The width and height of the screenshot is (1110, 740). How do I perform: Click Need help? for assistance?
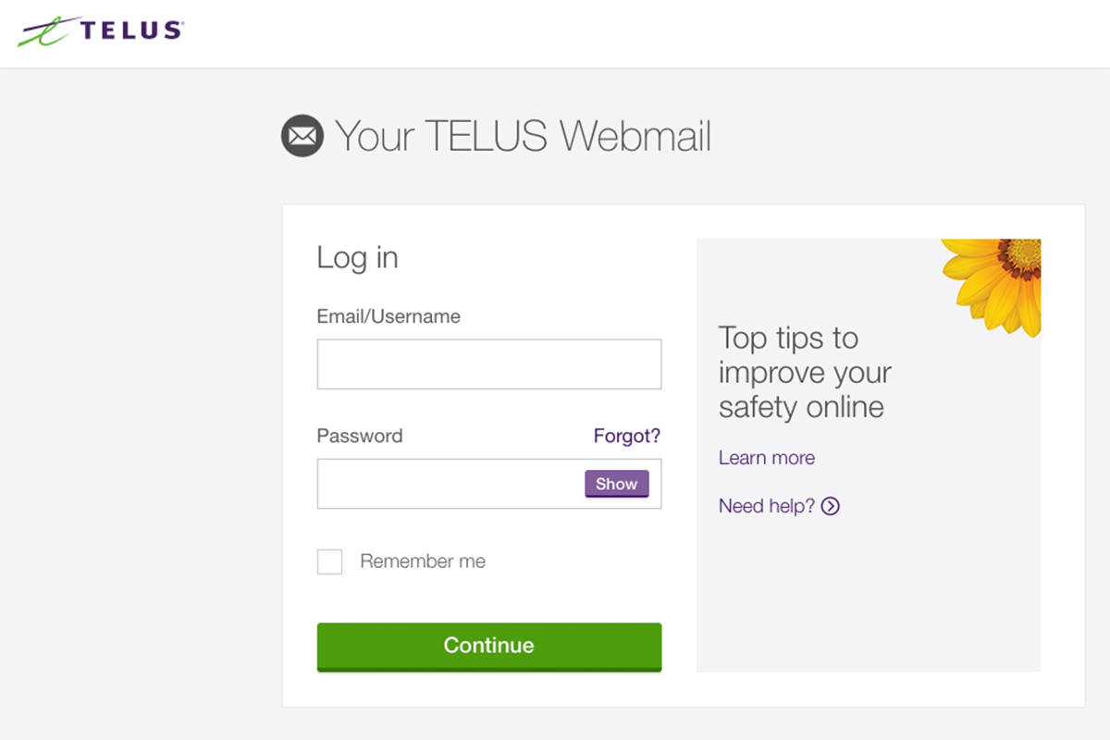[x=766, y=506]
